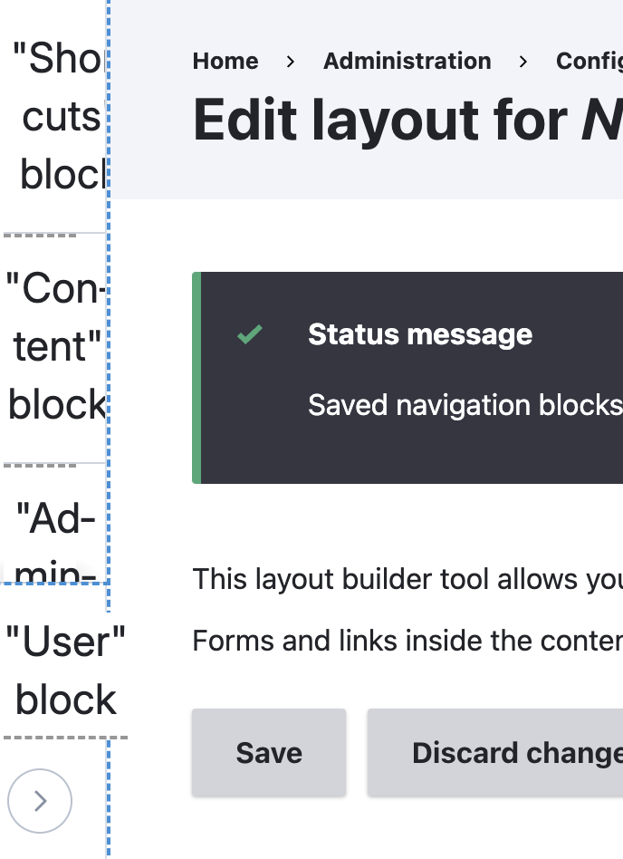Click the green checkmark status icon
Image resolution: width=623 pixels, height=859 pixels.
(250, 334)
